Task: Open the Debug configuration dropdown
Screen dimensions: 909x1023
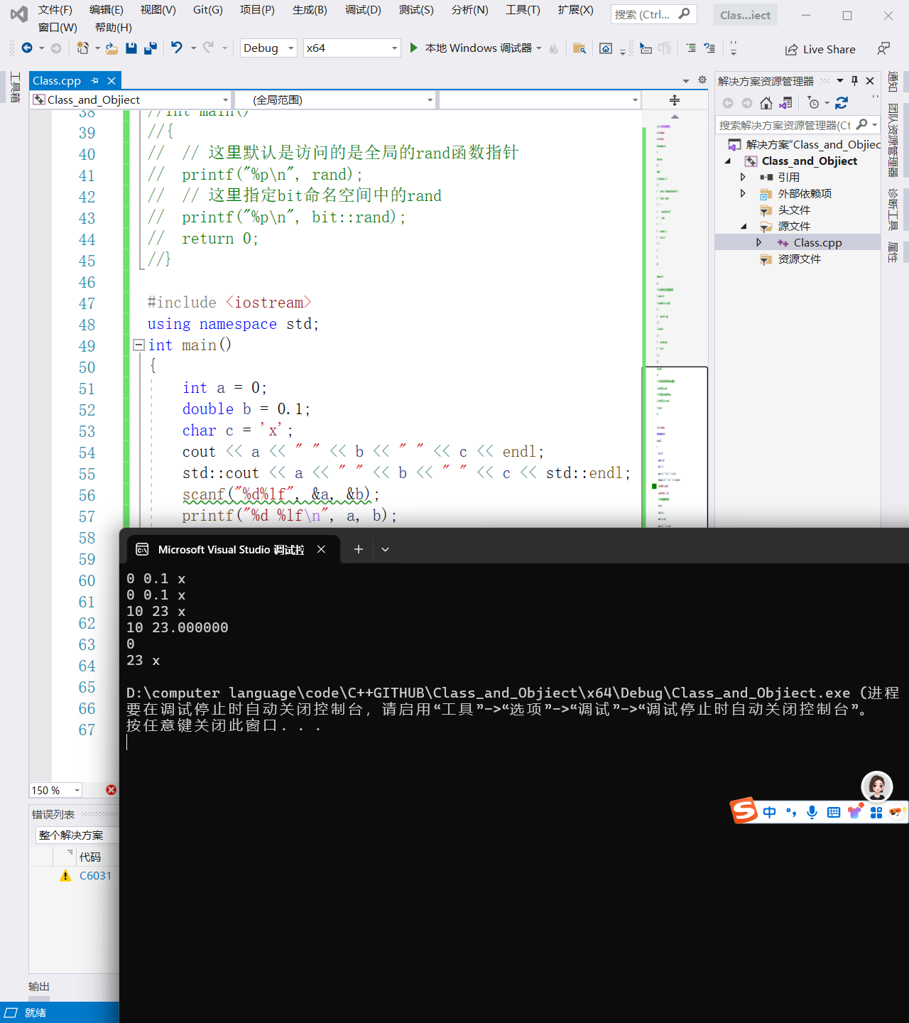Action: coord(268,48)
